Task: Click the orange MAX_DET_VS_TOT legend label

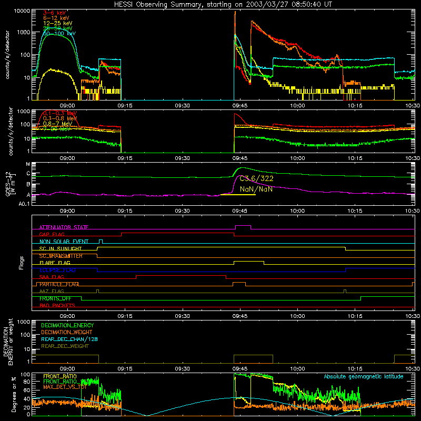Action: tap(65, 387)
